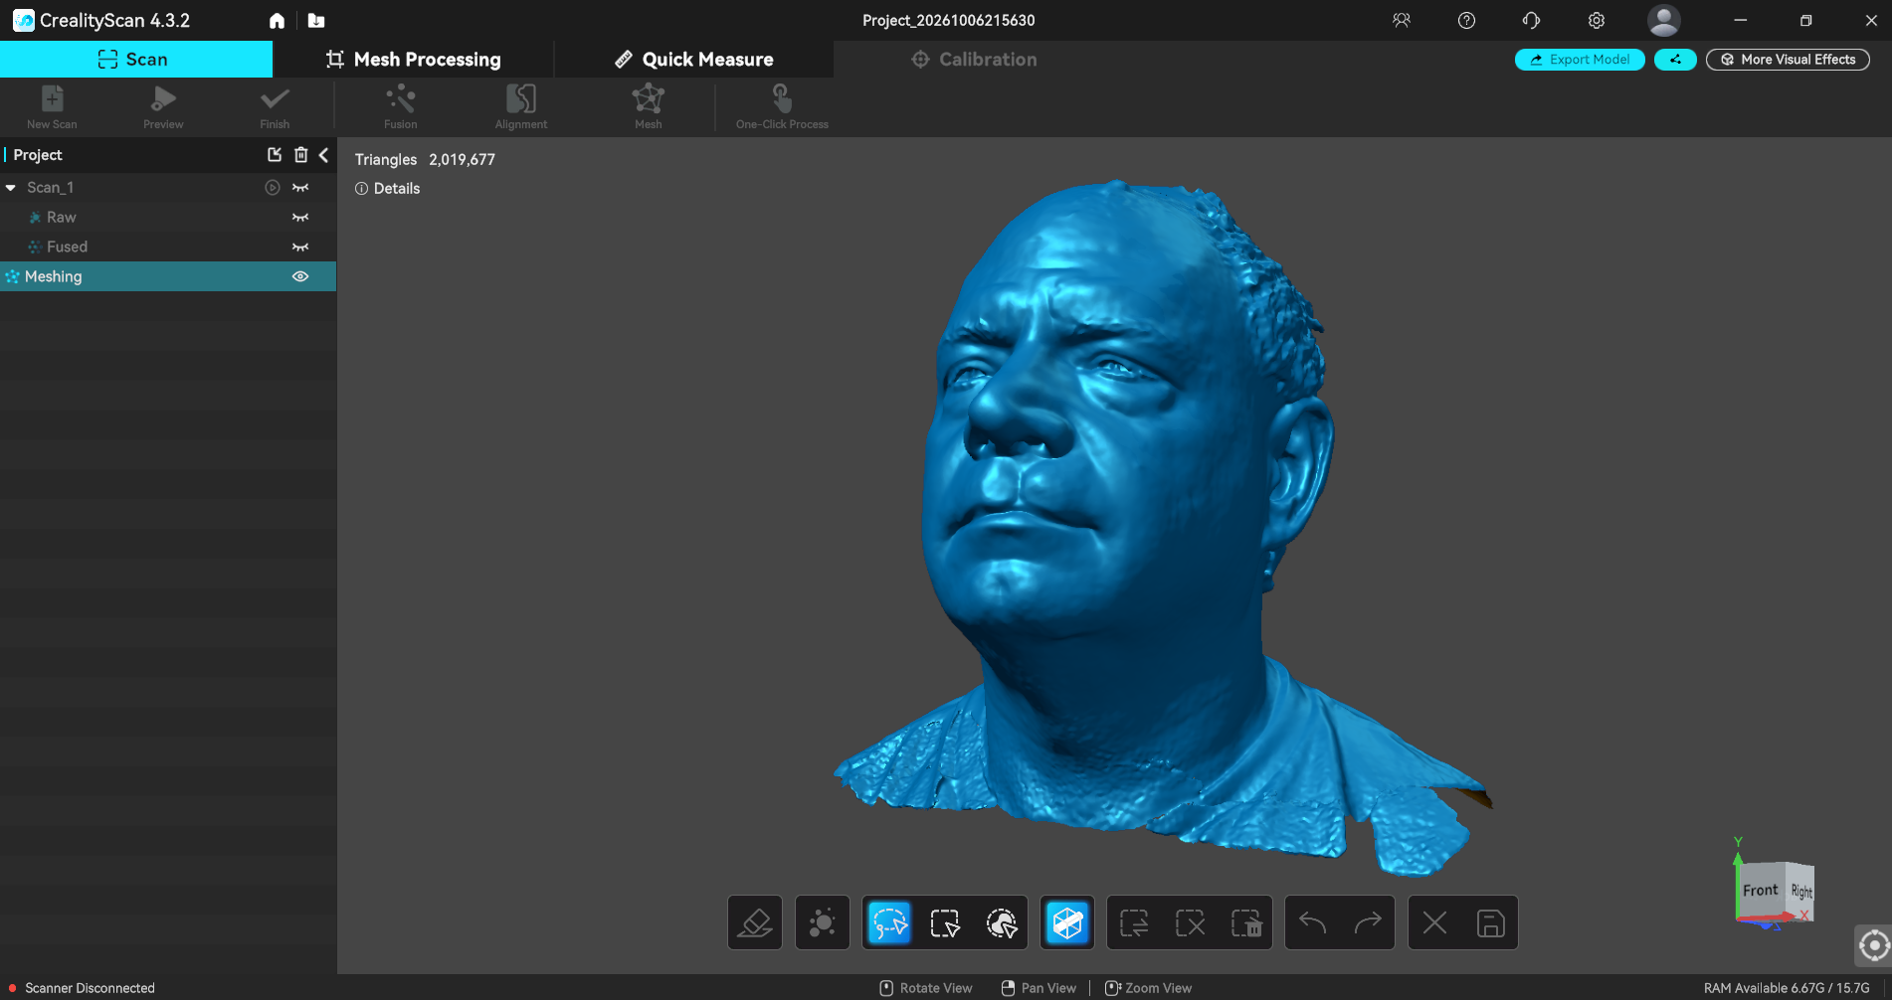This screenshot has width=1892, height=1000.
Task: Open the Mesh tool in toolbar
Action: [649, 106]
